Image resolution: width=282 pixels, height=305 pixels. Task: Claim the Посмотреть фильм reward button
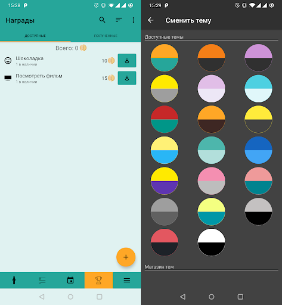(x=127, y=78)
